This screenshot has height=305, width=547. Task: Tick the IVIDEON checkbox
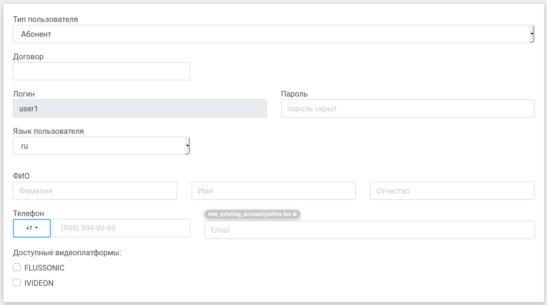[17, 283]
